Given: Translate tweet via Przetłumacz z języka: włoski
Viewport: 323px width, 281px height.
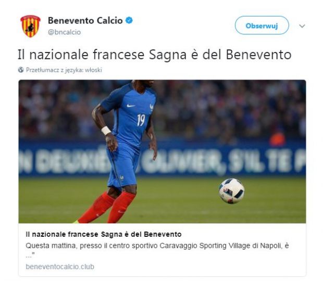Looking at the screenshot, I should [64, 70].
